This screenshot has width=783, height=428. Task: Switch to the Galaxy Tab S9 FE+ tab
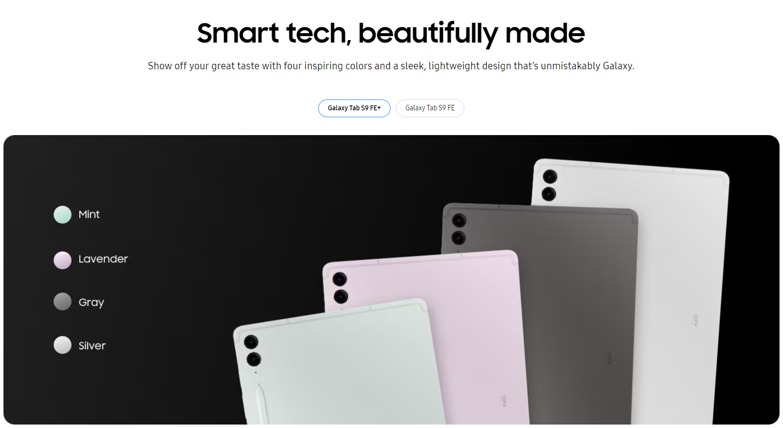[354, 108]
